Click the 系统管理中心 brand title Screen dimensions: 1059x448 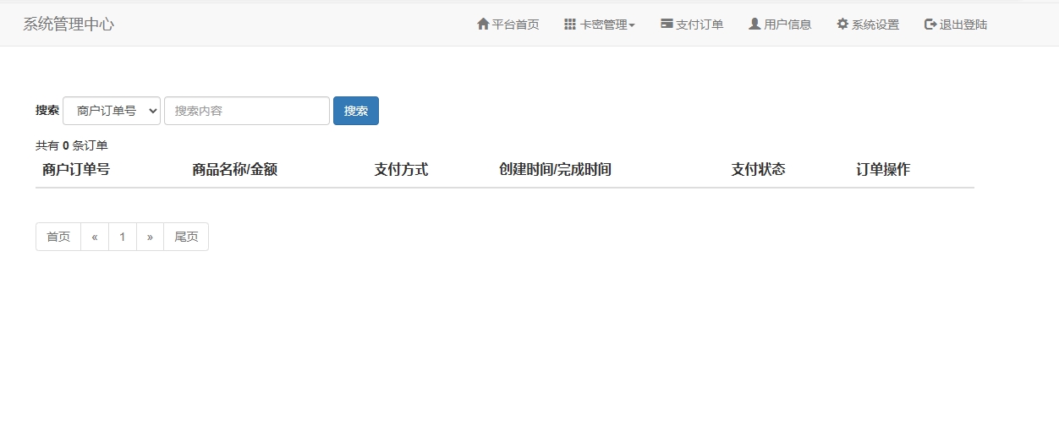(x=69, y=25)
